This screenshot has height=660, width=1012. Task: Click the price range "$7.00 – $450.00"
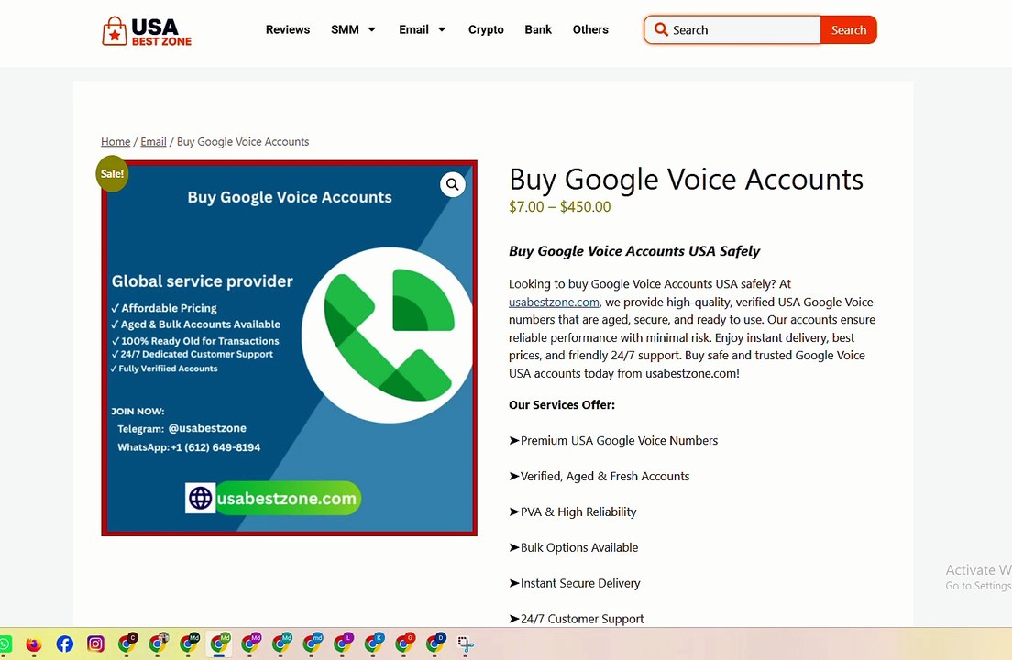click(559, 207)
